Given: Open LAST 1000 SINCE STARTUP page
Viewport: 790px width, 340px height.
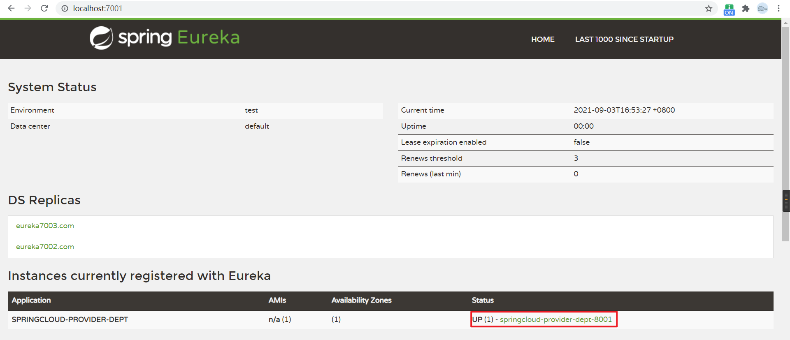Looking at the screenshot, I should coord(624,39).
